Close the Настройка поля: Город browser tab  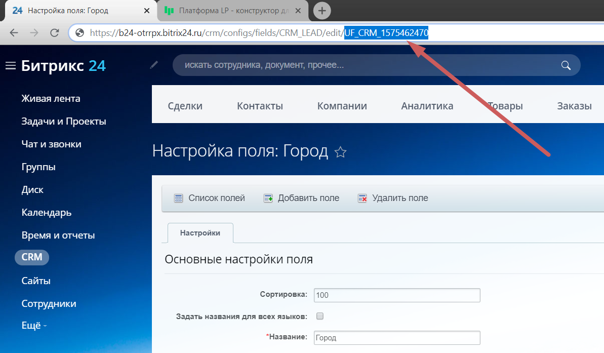(x=147, y=11)
